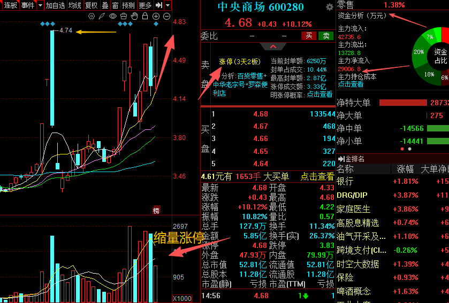This screenshot has height=303, width=449.
Task: Open the toolbox icon above chart
Action: coord(124,16)
